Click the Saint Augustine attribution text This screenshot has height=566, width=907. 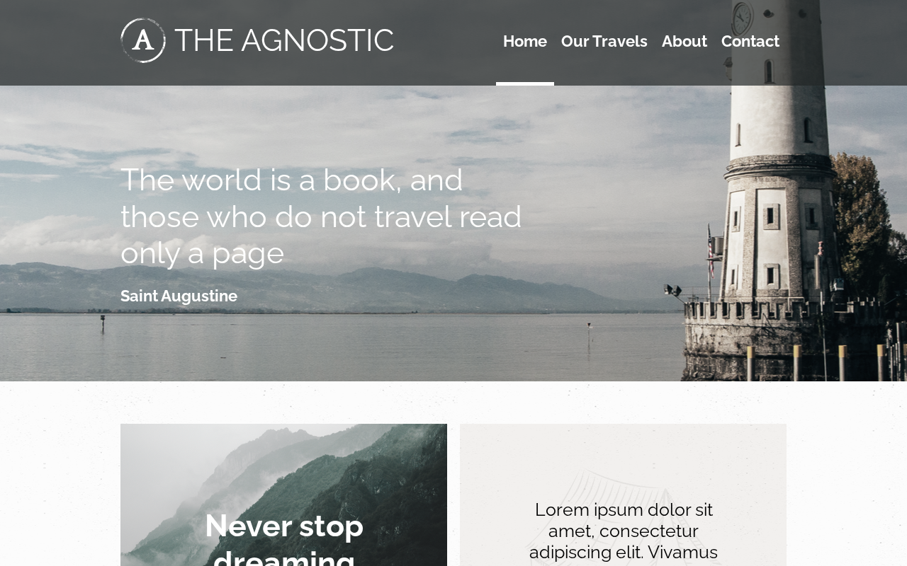pos(179,296)
